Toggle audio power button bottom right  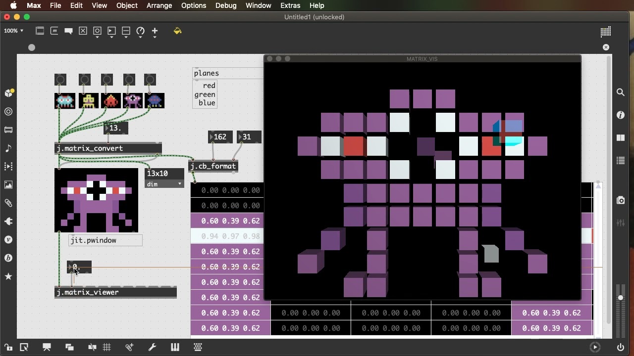coord(621,347)
